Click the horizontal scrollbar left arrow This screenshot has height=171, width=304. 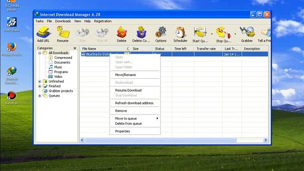82,140
